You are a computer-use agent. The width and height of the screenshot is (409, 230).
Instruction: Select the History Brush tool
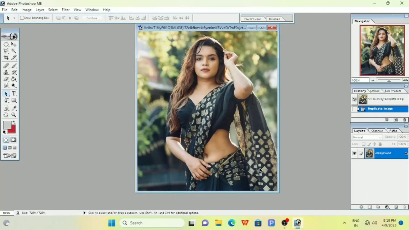point(14,73)
